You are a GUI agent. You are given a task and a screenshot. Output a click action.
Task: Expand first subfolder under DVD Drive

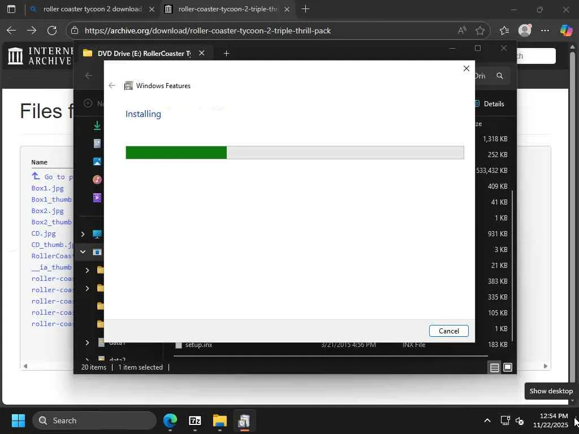(87, 270)
